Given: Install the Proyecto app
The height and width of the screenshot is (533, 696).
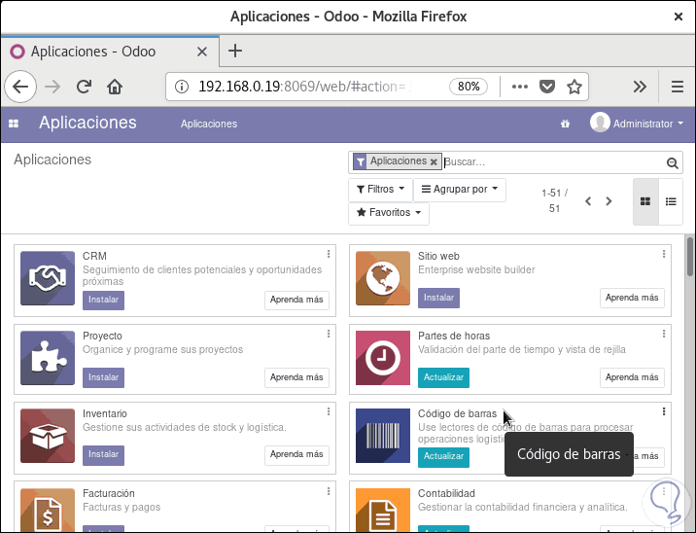Looking at the screenshot, I should (103, 377).
